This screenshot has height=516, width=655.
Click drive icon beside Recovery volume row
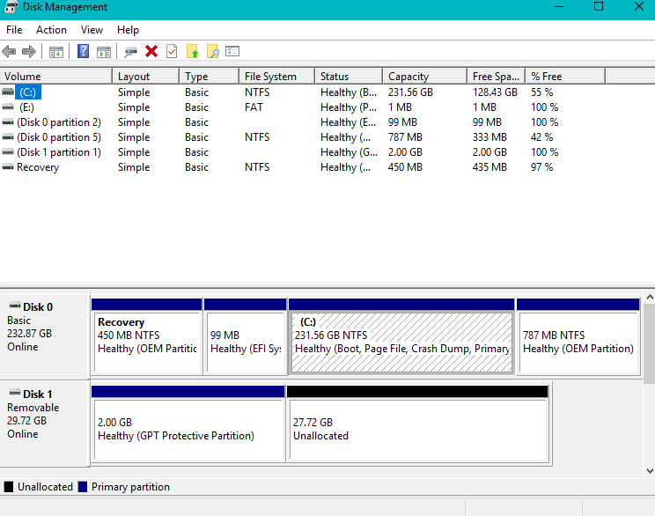click(x=8, y=167)
